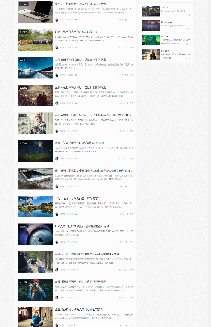The height and width of the screenshot is (327, 211).
Task: Open the 云计算 category tag on the snowy lake thumbnail
Action: (23, 60)
